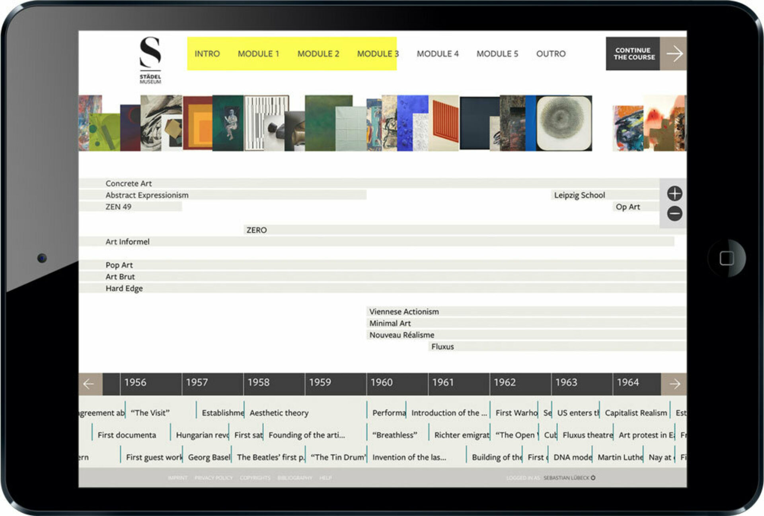Select the Art Informel bar
764x516 pixels.
pyautogui.click(x=376, y=242)
